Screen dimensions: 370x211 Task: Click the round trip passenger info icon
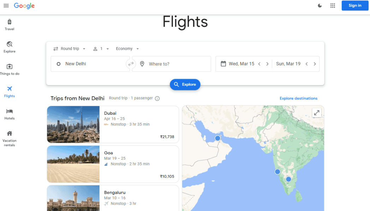point(157,98)
